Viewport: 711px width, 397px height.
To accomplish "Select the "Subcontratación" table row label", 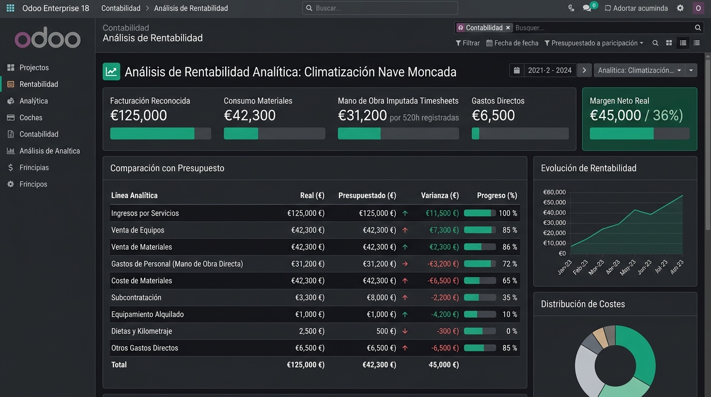I will pos(136,298).
